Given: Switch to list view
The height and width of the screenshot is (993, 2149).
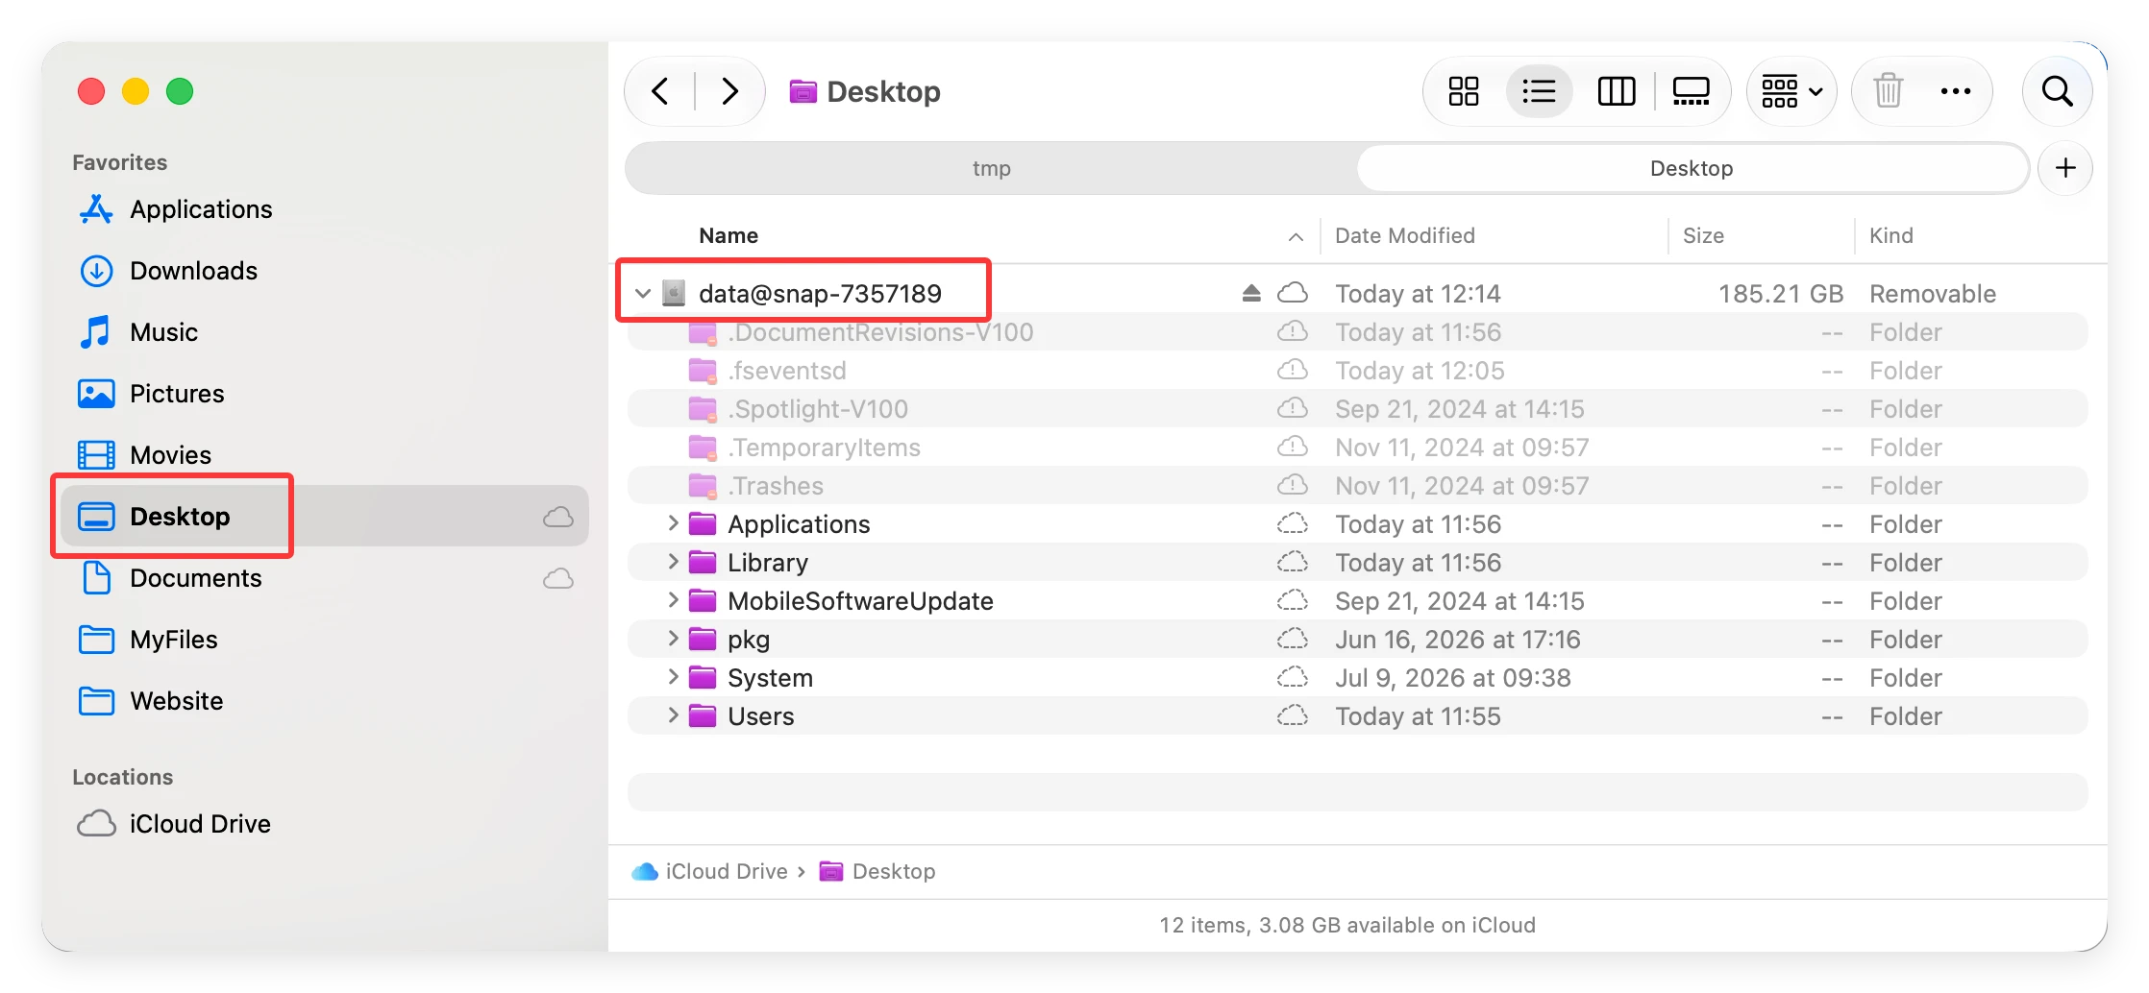Looking at the screenshot, I should point(1539,92).
